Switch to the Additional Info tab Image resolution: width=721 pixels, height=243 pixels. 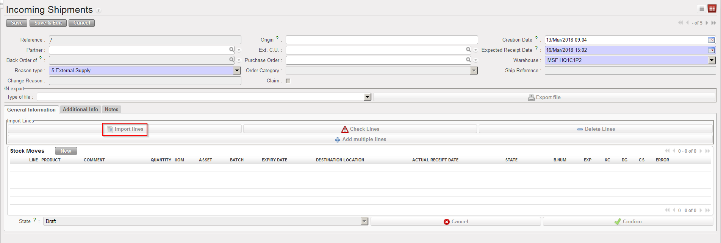80,110
